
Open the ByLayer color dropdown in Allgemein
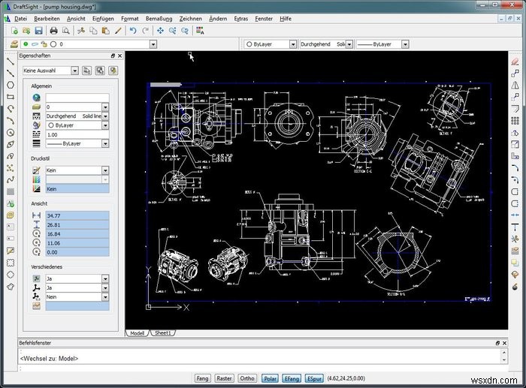[105, 125]
